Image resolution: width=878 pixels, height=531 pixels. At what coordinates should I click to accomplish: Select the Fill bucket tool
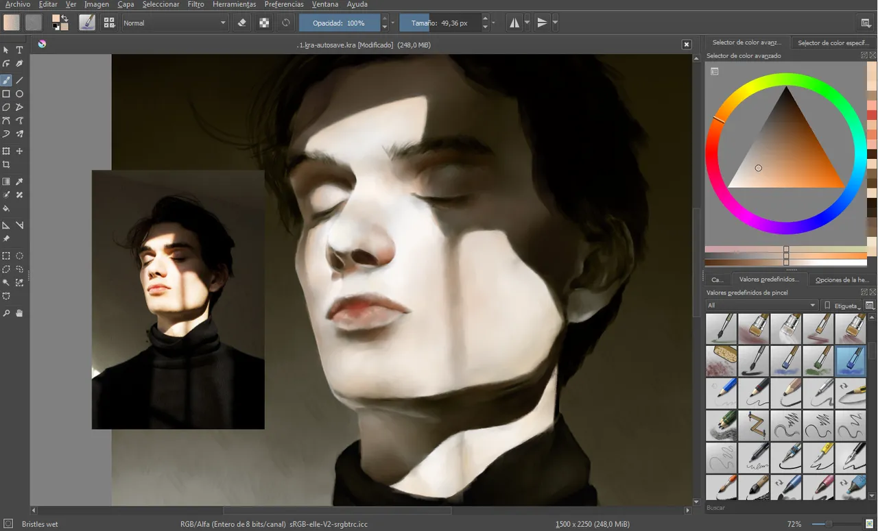pos(6,208)
